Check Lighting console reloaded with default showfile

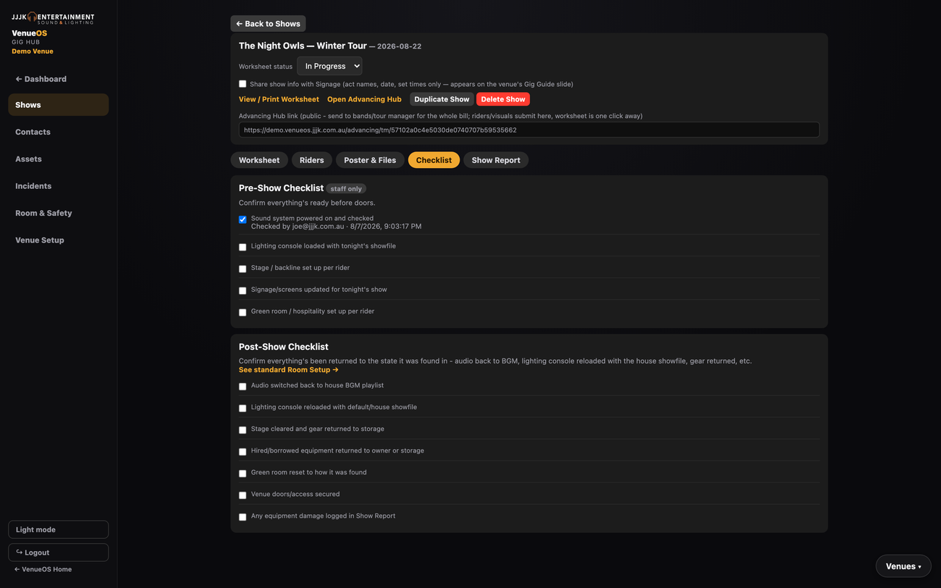tap(242, 408)
